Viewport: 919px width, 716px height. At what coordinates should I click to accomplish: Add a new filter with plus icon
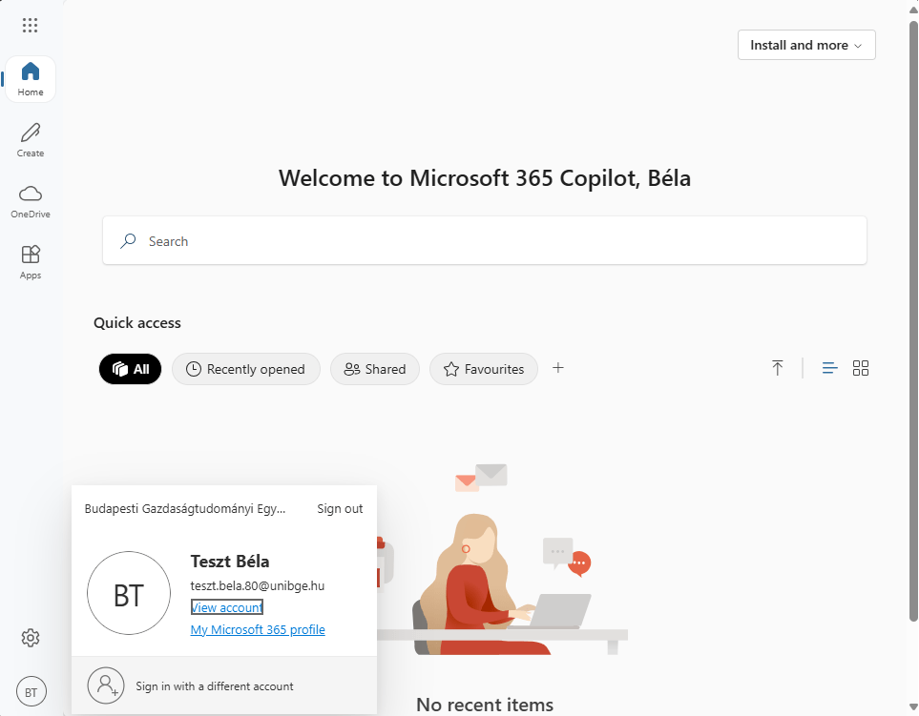[558, 368]
